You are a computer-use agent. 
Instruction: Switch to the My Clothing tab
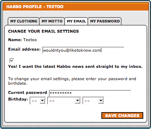24,21
